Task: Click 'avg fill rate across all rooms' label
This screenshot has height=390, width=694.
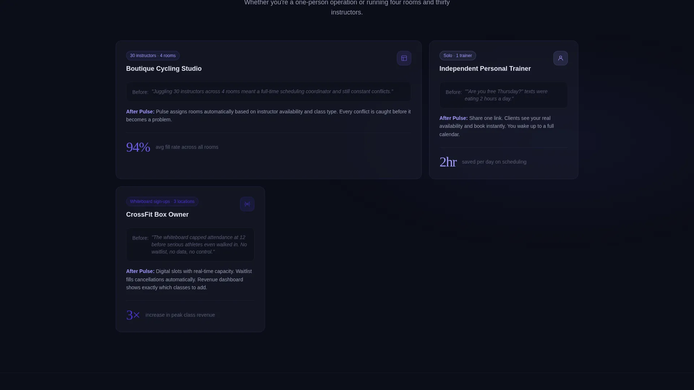Action: 187,147
